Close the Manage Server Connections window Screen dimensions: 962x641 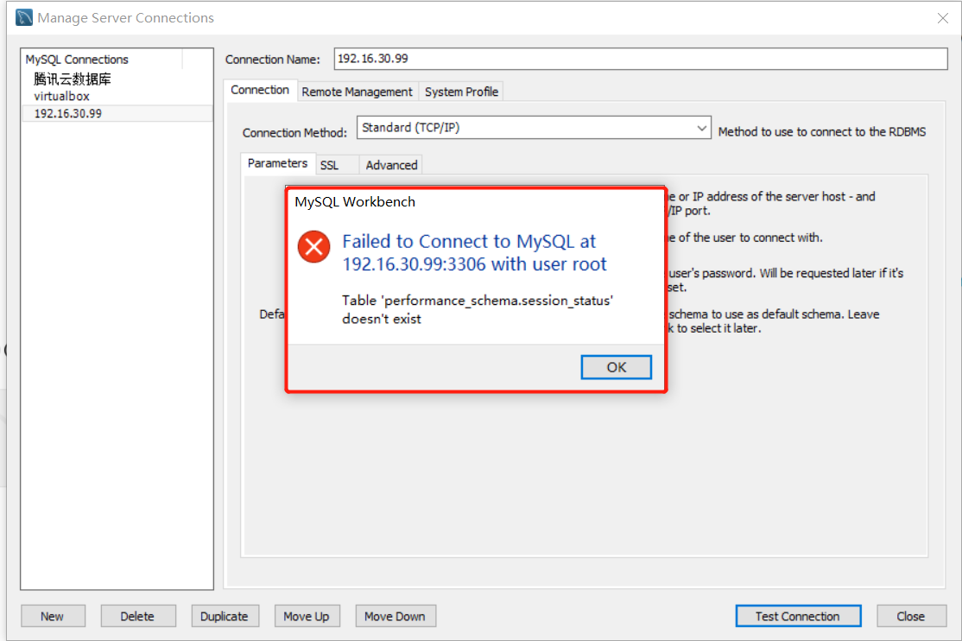pyautogui.click(x=943, y=18)
